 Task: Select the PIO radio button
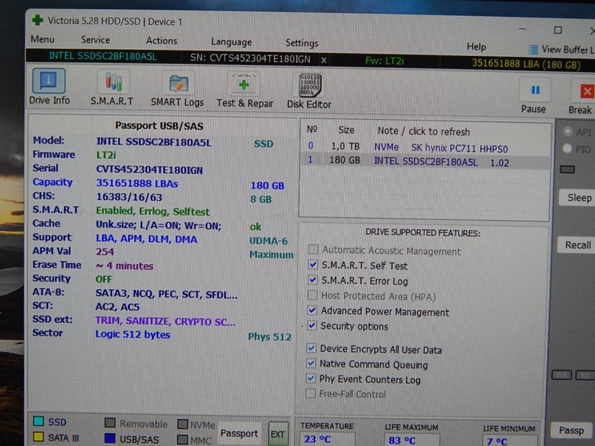pyautogui.click(x=567, y=148)
